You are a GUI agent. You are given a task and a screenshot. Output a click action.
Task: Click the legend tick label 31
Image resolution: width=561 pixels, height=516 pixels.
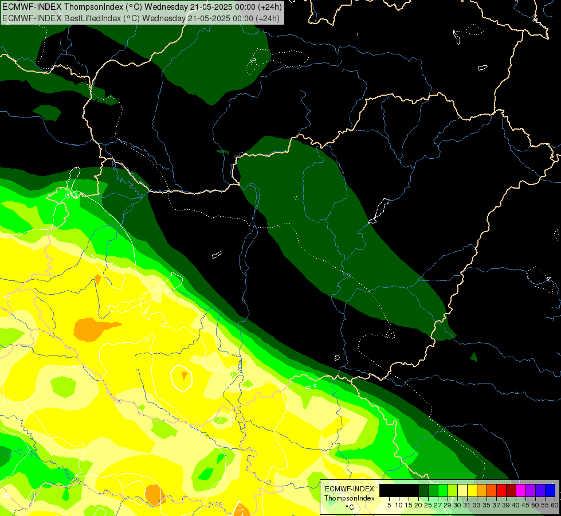(467, 505)
